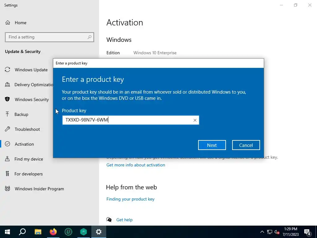
Task: Click the muted volume tray icon
Action: 277,232
